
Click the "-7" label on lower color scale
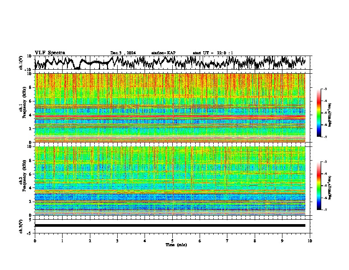click(x=325, y=210)
